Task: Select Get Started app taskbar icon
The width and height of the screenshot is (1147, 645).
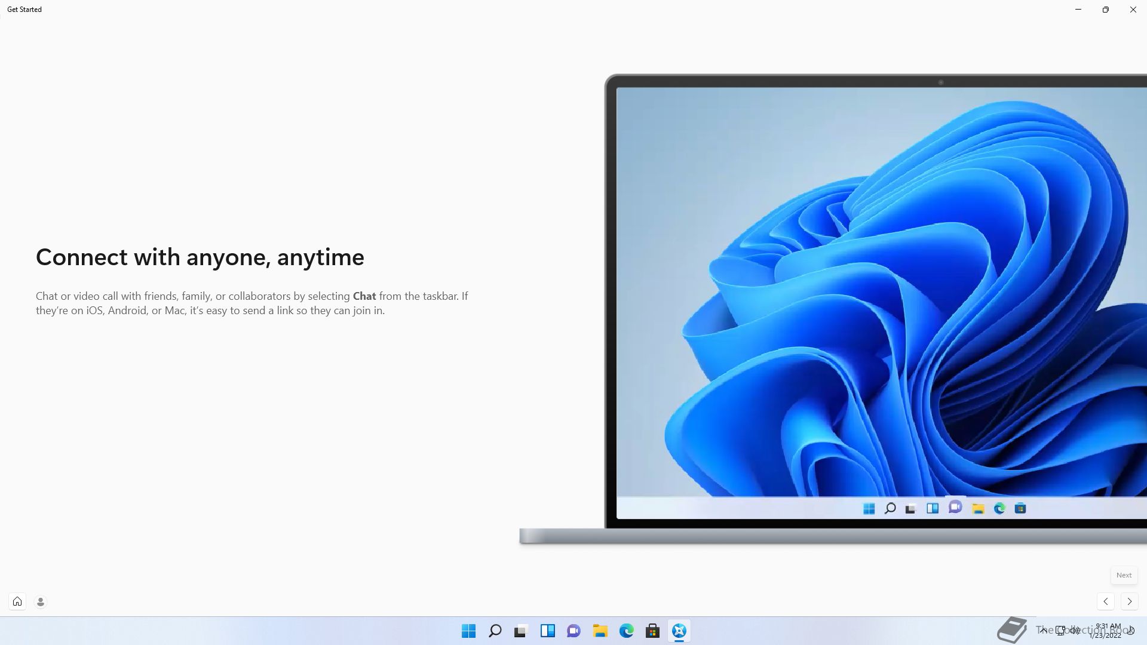Action: 679,631
